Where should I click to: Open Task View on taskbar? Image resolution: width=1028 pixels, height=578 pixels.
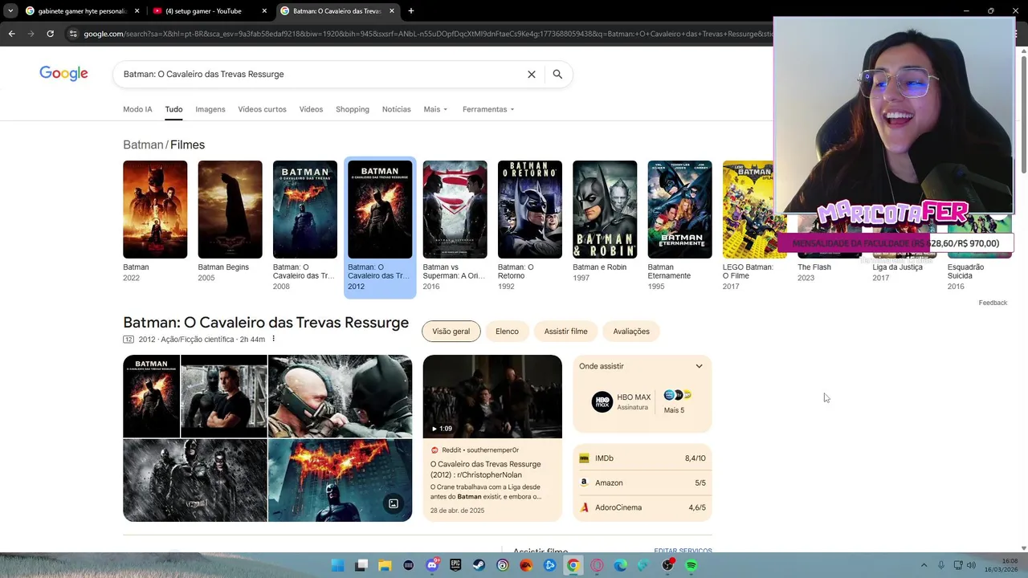coord(361,565)
